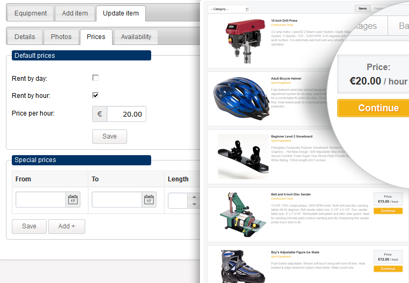Open the Beginner Level 2 Snowboard title
This screenshot has height=283, width=409.
click(x=292, y=136)
